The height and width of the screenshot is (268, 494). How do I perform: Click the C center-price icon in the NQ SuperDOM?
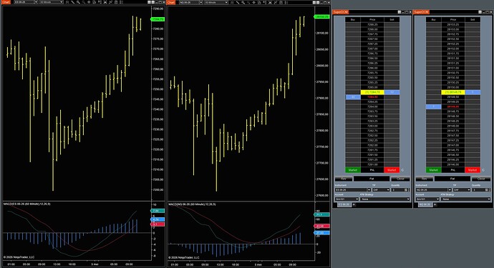(483, 170)
